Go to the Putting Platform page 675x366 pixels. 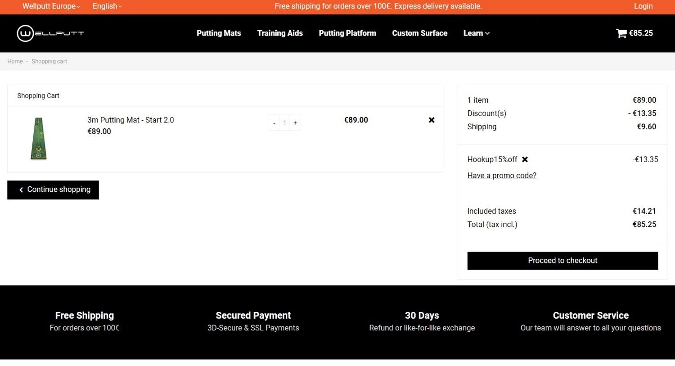(347, 33)
